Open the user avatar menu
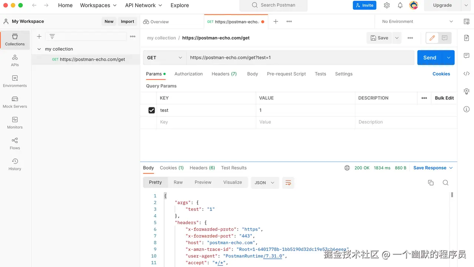This screenshot has width=474, height=267. point(414,5)
